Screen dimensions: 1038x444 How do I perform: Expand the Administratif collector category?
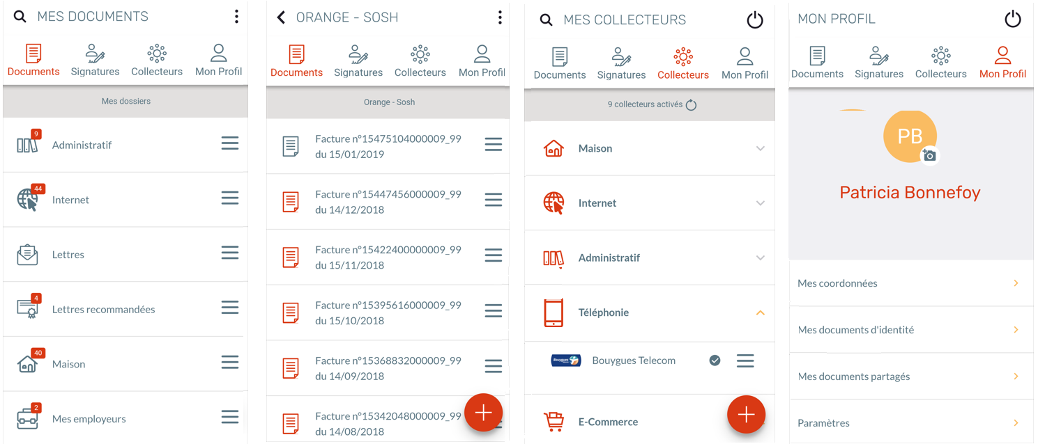point(760,257)
